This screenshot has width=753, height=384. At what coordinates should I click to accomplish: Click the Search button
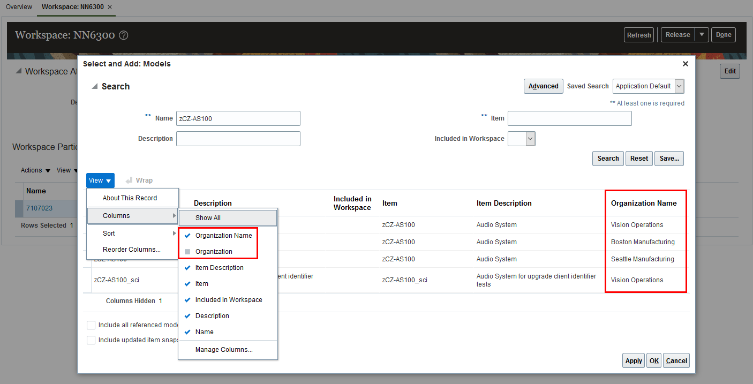click(608, 159)
